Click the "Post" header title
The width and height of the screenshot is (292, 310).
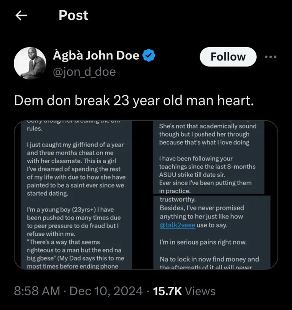pyautogui.click(x=73, y=15)
